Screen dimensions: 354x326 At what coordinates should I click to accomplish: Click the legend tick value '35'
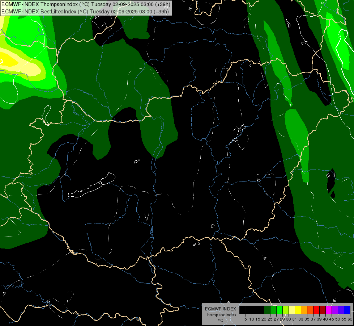307,319
